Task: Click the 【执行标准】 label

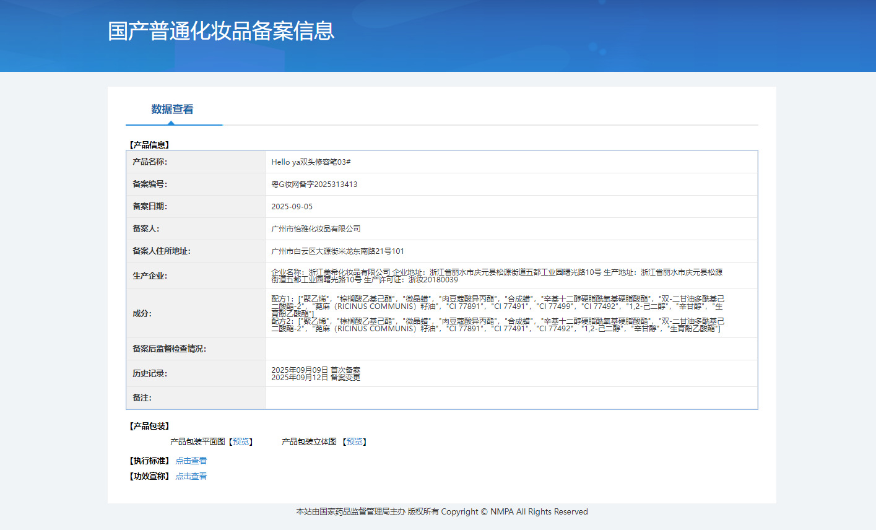Action: pos(149,461)
